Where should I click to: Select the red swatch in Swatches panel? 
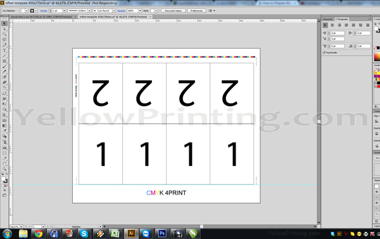coord(379,86)
